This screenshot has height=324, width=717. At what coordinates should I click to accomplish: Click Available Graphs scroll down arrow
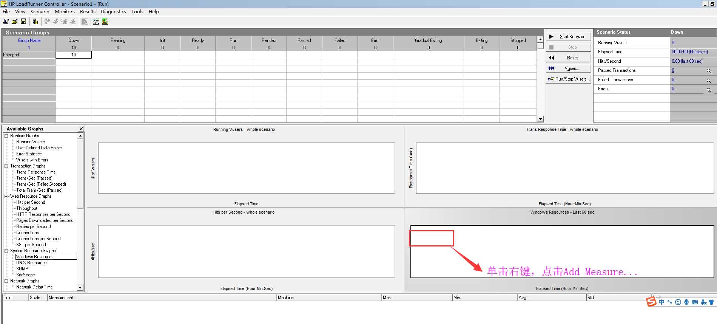click(80, 288)
